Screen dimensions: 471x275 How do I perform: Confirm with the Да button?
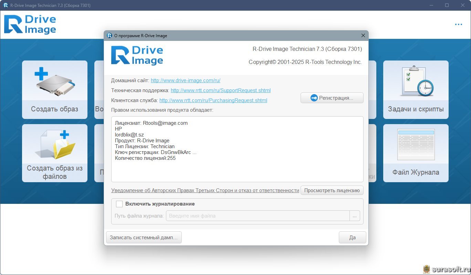click(x=352, y=238)
